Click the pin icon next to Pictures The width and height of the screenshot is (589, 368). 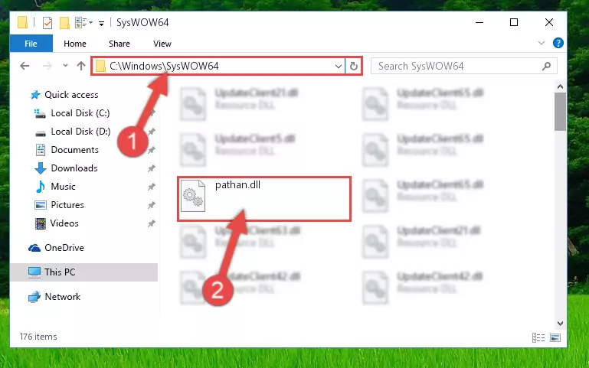pos(152,205)
